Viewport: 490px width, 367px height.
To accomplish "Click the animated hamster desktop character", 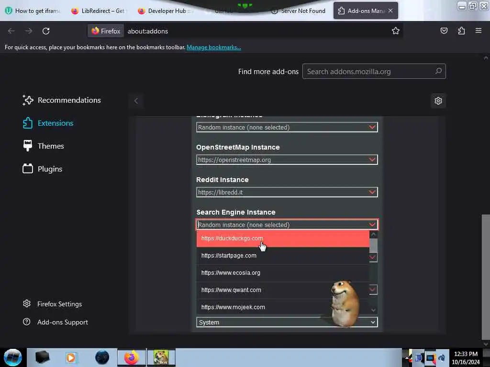I will pyautogui.click(x=344, y=303).
